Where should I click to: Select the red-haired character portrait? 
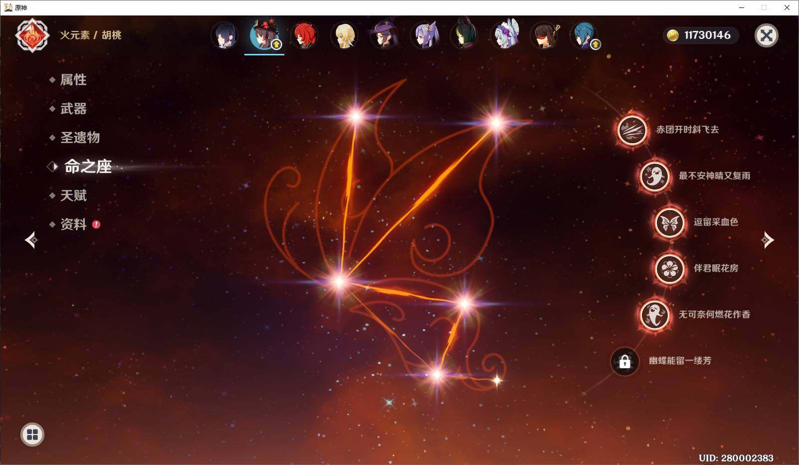point(304,35)
